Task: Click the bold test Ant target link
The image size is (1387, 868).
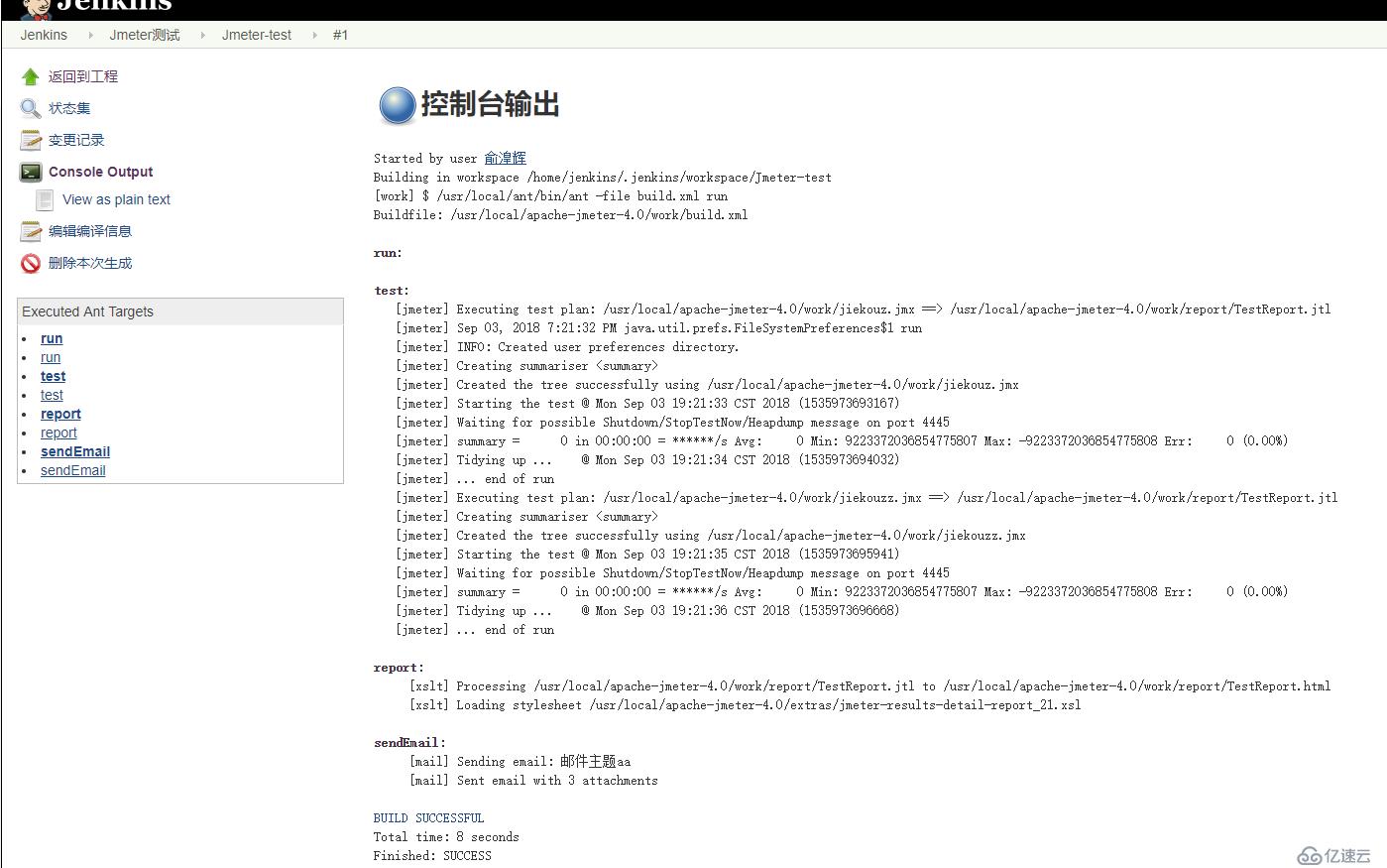Action: tap(53, 376)
